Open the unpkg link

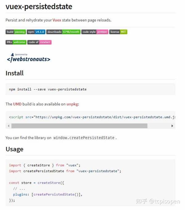click(72, 104)
